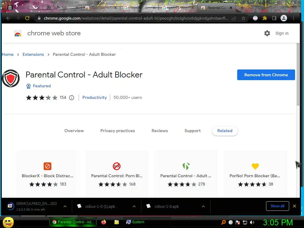Open the Chrome profile avatar
The height and width of the screenshot is (228, 304).
point(284,18)
